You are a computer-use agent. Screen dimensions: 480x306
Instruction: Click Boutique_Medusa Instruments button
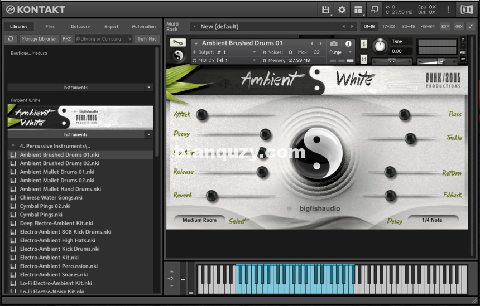[75, 88]
